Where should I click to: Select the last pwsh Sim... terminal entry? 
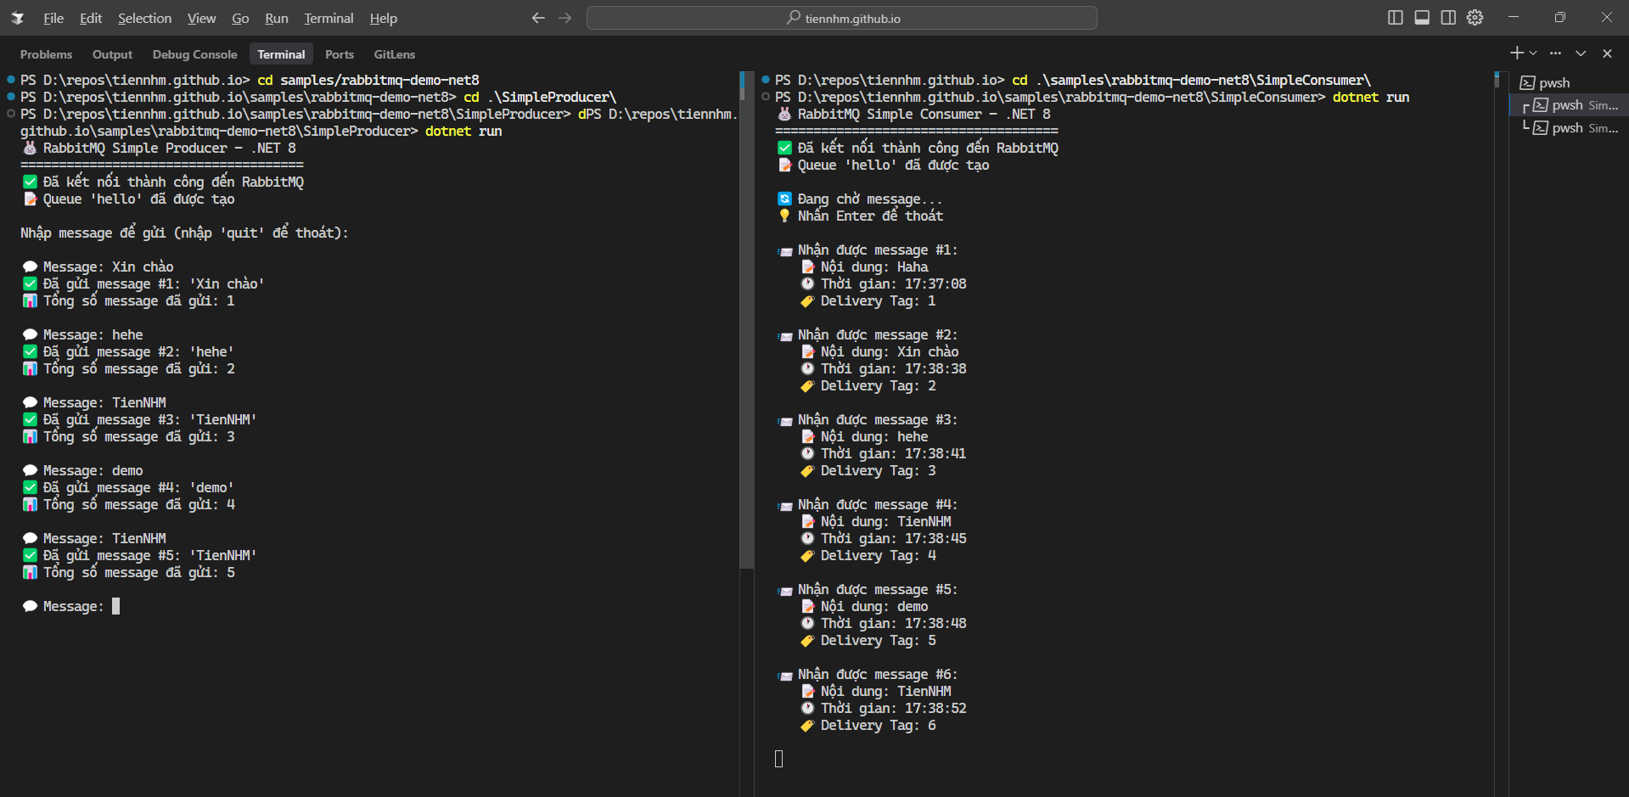[x=1569, y=128]
